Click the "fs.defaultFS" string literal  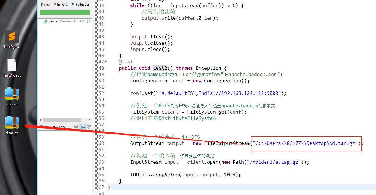176,93
